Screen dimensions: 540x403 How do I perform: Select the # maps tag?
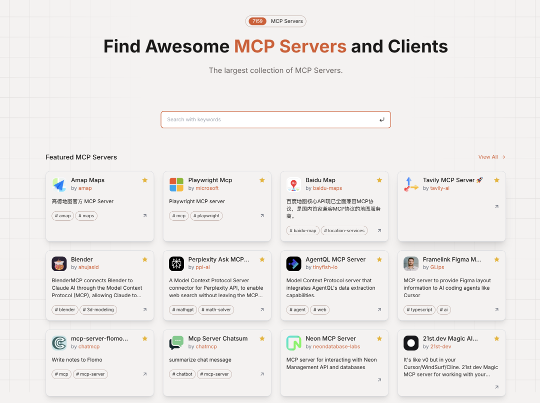click(86, 216)
